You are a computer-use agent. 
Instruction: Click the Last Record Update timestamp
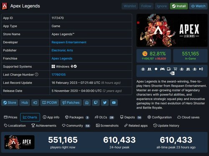[86, 83]
